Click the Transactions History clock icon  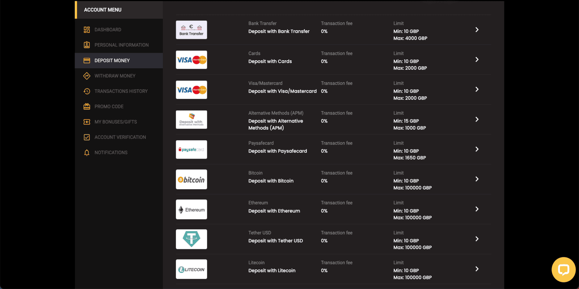point(87,91)
